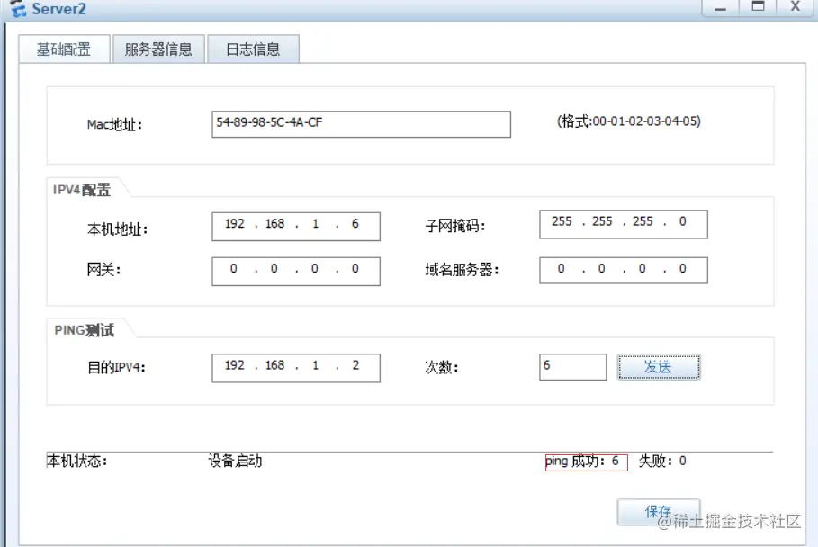Screen dimensions: 818x547
Task: Click the MAC format hint text
Action: 629,121
